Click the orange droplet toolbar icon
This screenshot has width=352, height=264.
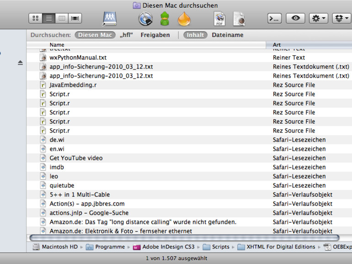click(x=184, y=19)
